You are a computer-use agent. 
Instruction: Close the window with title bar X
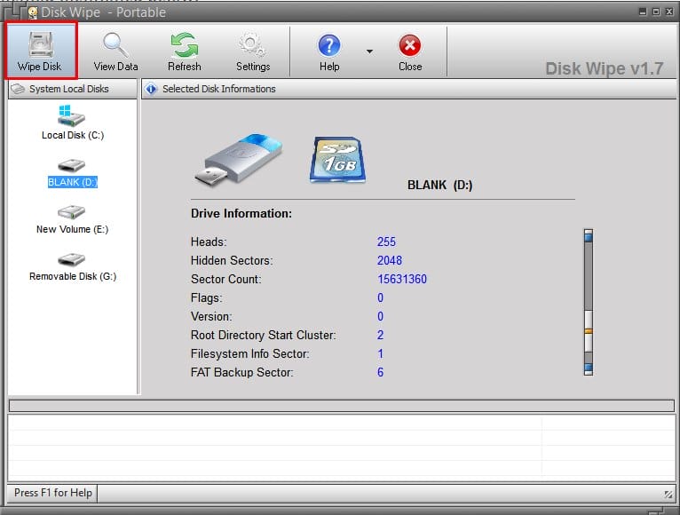coord(669,12)
